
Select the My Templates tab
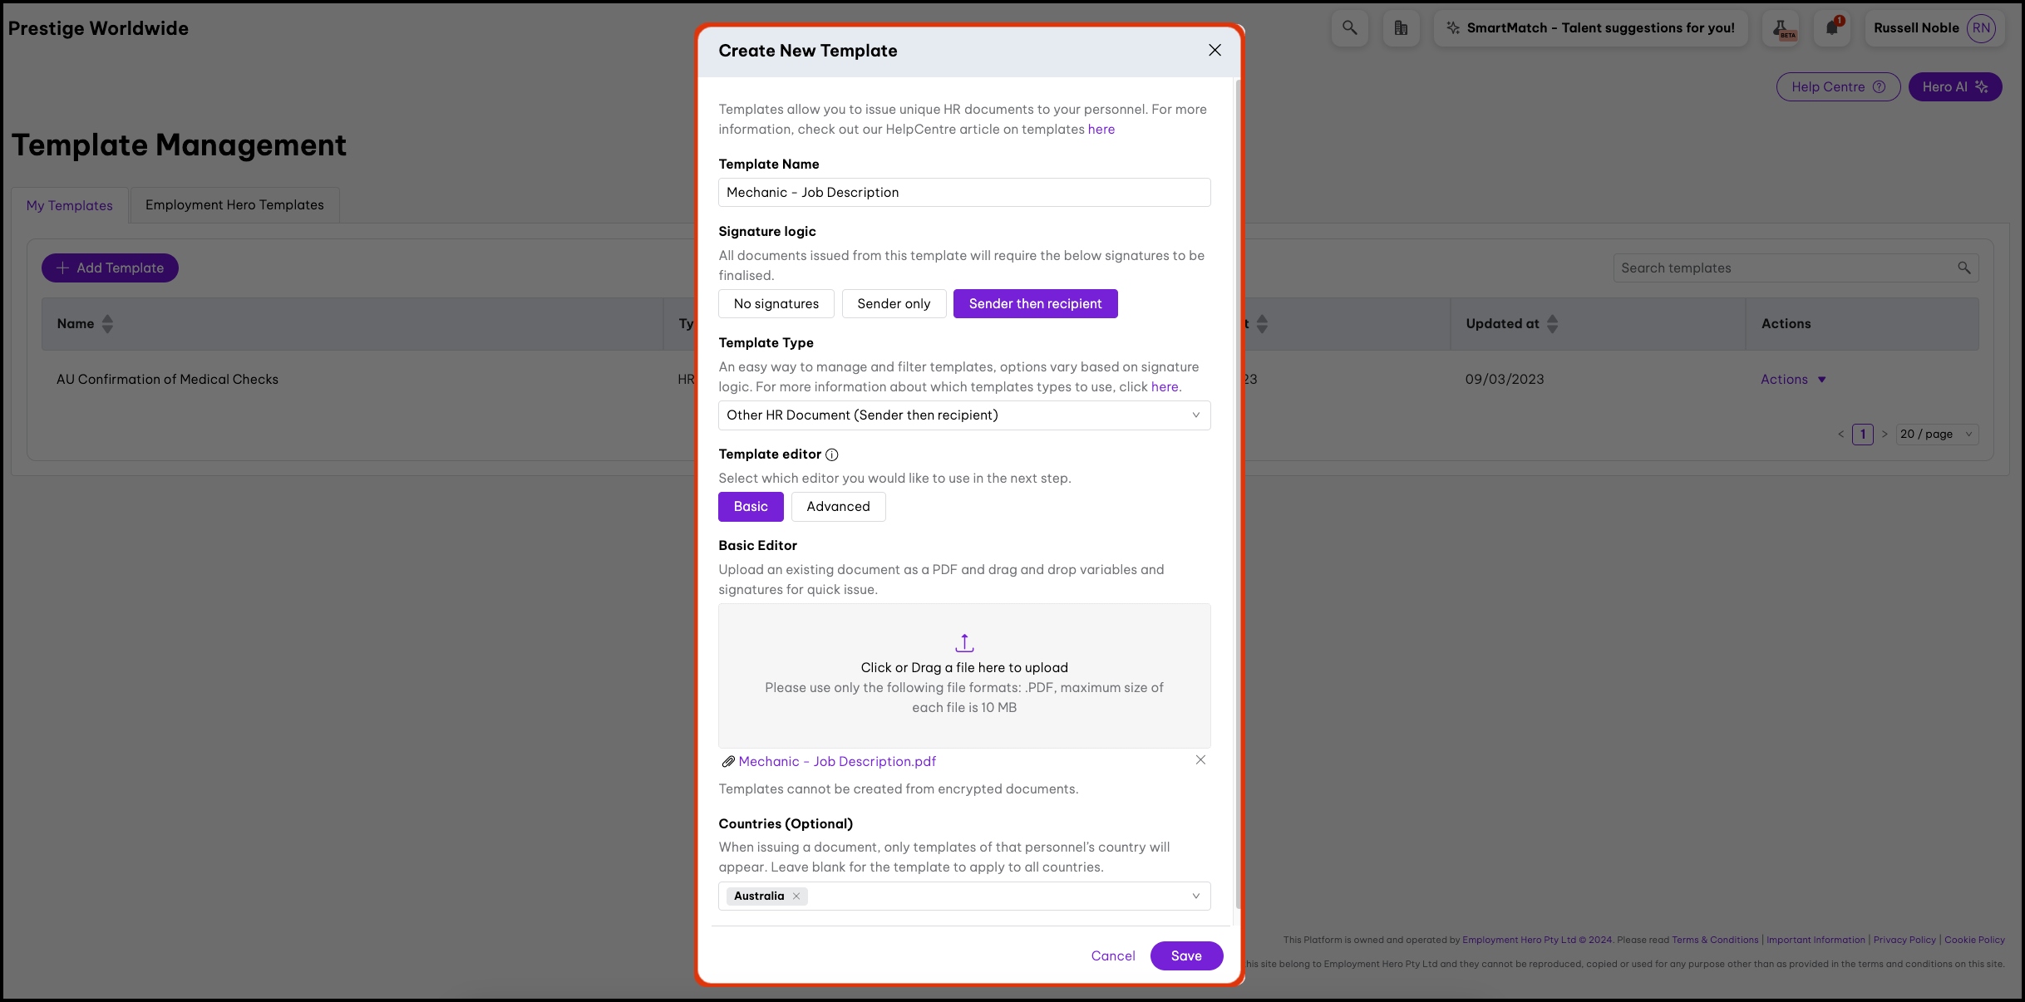pos(70,205)
